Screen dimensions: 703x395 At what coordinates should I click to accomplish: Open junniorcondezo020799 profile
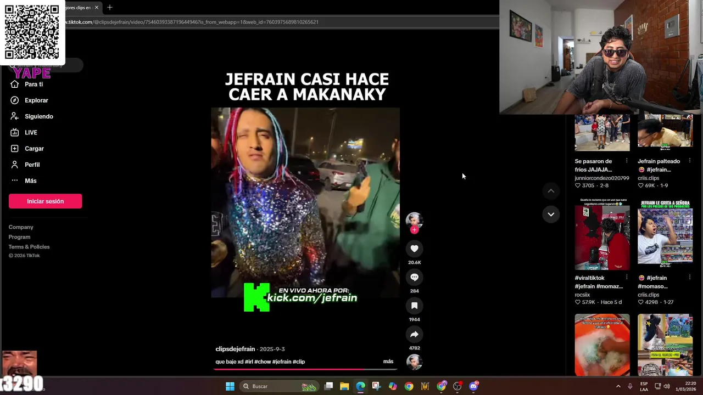coord(602,178)
